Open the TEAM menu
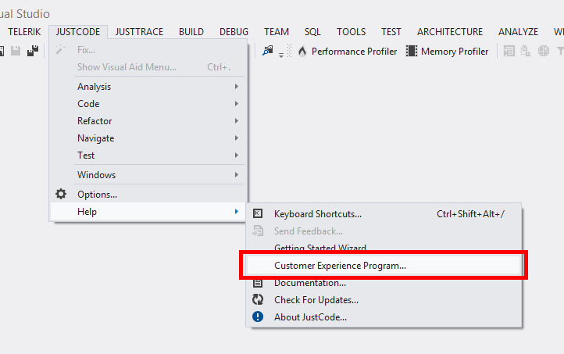Viewport: 564px width, 354px height. (277, 32)
